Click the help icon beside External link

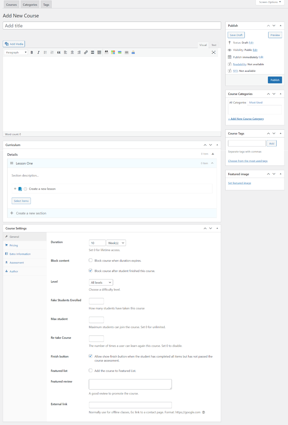tap(203, 412)
